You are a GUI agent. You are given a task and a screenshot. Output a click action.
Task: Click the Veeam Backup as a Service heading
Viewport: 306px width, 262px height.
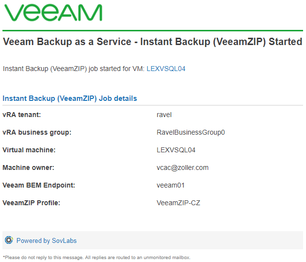[x=152, y=42]
